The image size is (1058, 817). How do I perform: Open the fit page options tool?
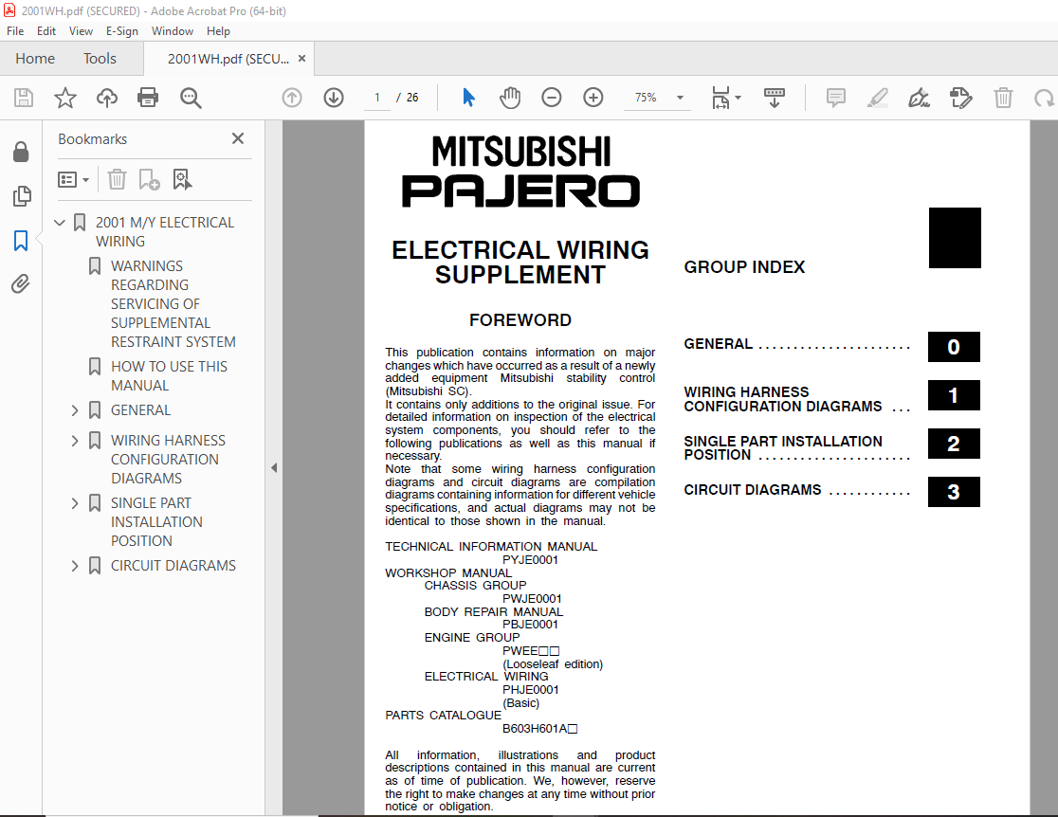point(725,98)
